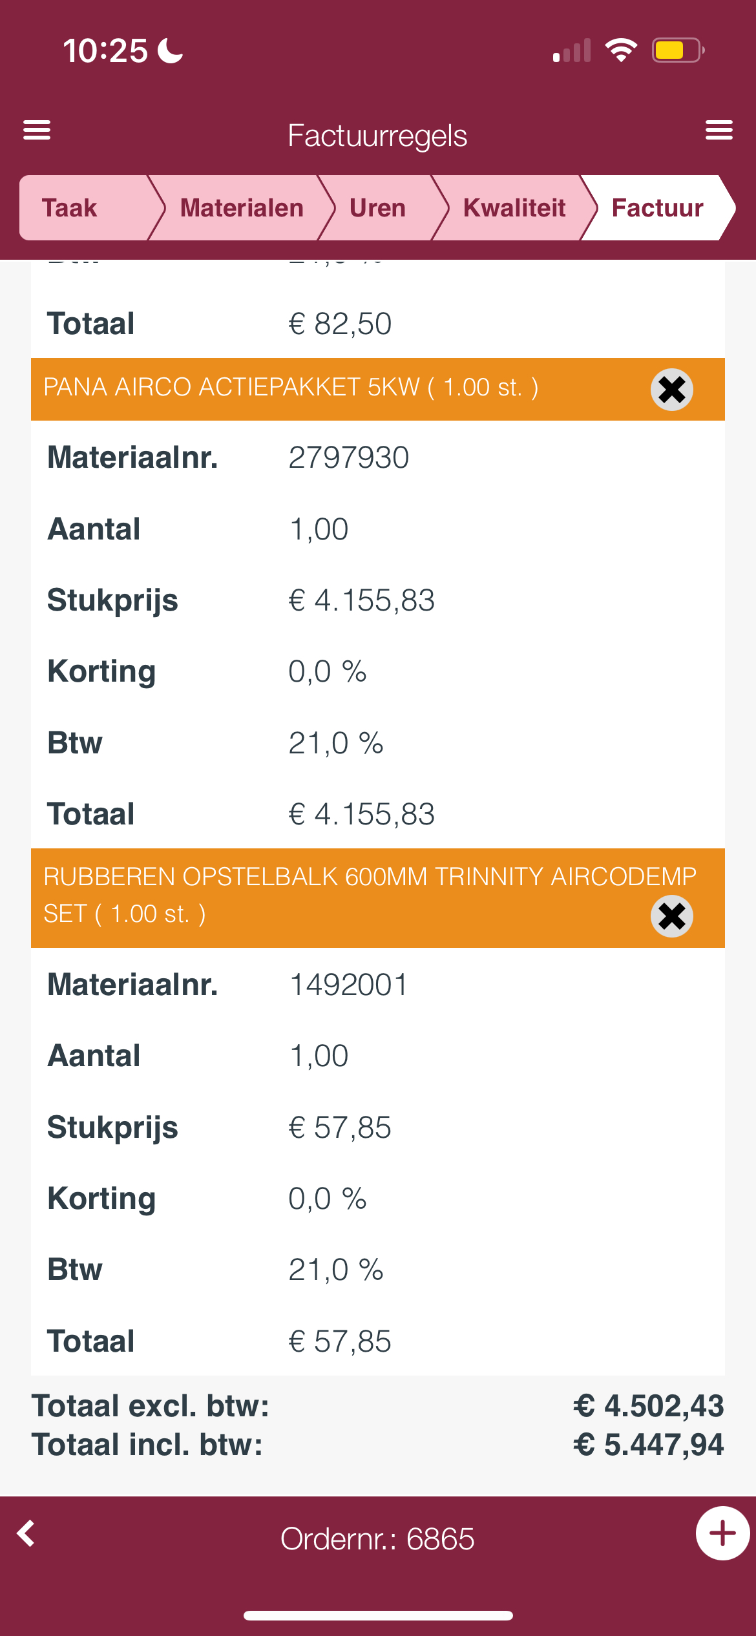
Task: Tap the plus button to add line
Action: pos(722,1533)
